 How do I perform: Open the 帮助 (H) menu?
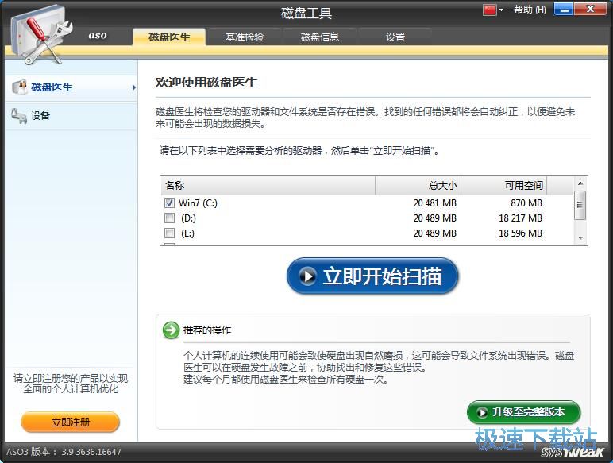point(530,10)
